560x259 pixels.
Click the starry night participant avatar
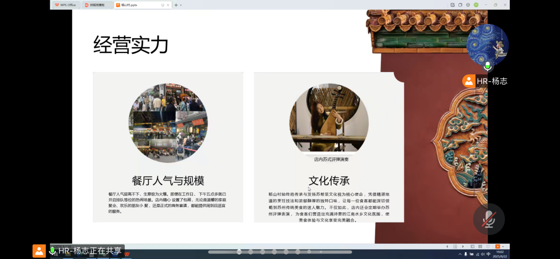(x=487, y=44)
